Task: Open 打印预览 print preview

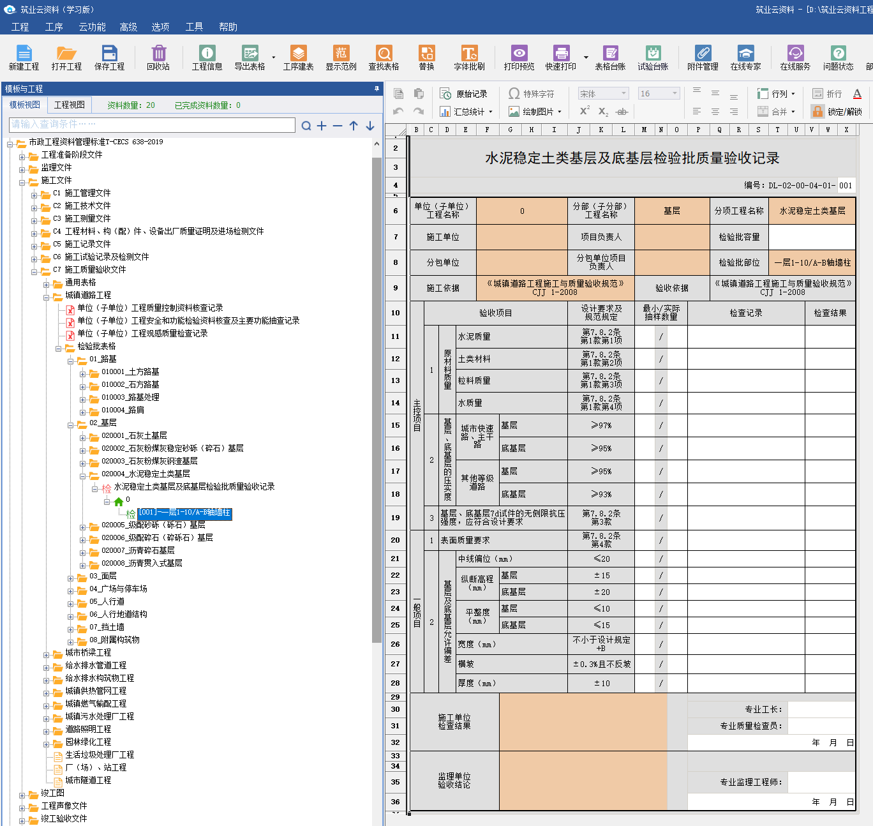Action: 519,57
